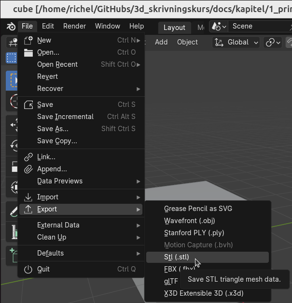Select Link... menu entry
Screen dimensions: 292x303
(81, 157)
